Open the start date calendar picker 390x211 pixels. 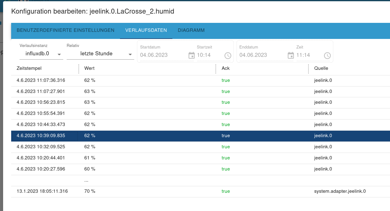pos(192,55)
